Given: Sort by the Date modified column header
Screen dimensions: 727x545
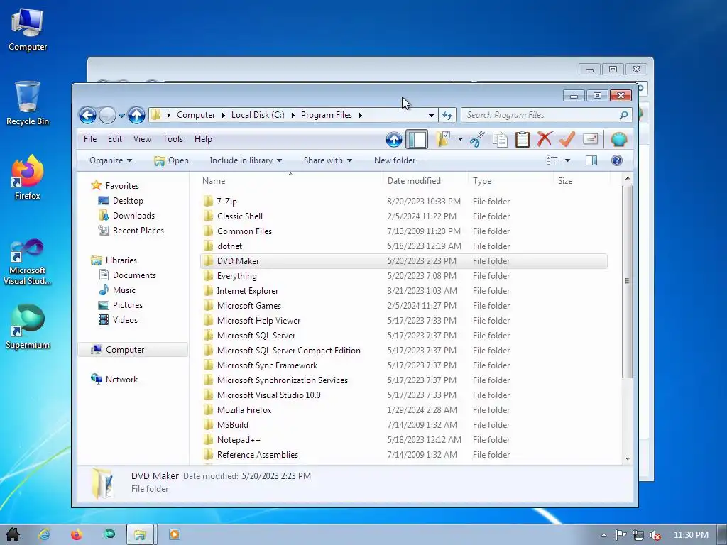Looking at the screenshot, I should (x=425, y=181).
